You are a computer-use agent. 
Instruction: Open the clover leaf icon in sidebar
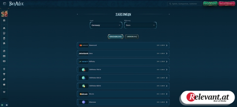(4, 43)
